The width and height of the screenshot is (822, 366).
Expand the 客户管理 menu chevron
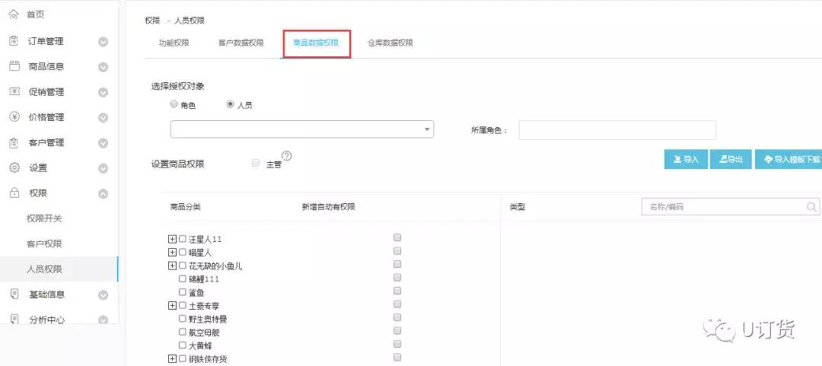pyautogui.click(x=104, y=142)
